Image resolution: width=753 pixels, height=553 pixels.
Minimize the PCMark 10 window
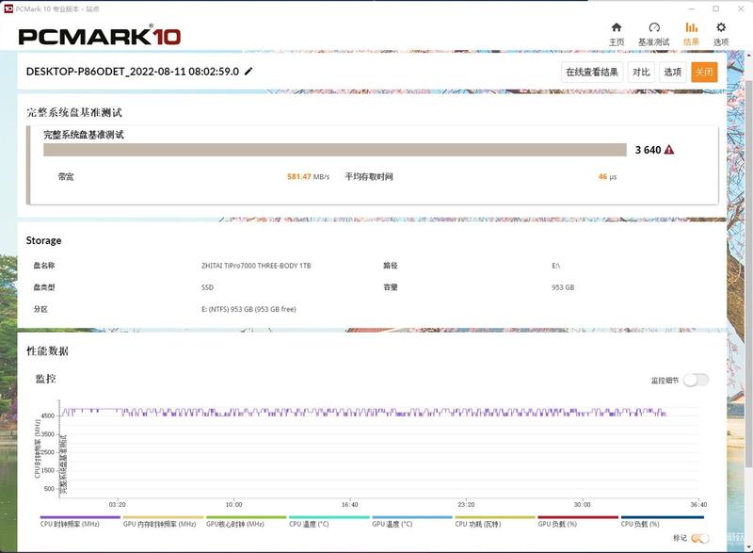click(x=692, y=8)
